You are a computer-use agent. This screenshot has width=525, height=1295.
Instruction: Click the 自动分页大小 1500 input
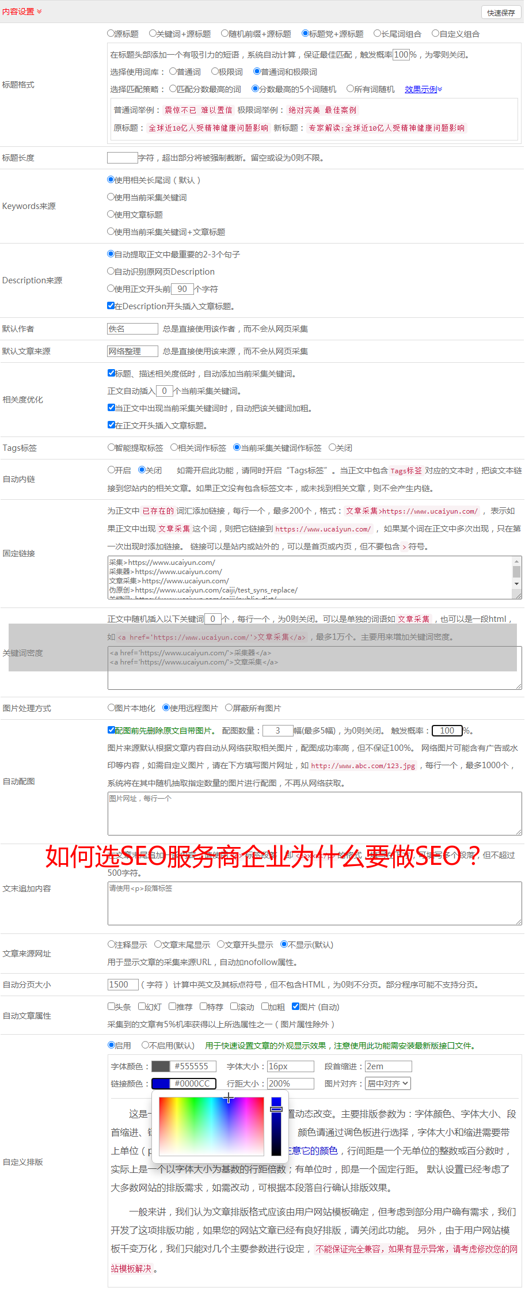[123, 985]
